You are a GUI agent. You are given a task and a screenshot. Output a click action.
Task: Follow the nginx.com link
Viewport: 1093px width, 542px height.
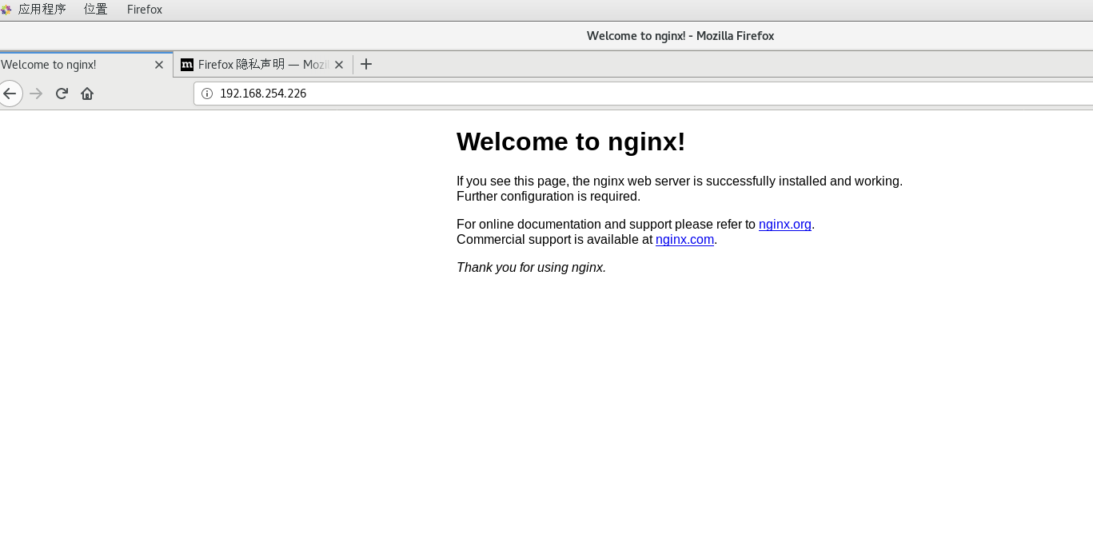(x=684, y=240)
